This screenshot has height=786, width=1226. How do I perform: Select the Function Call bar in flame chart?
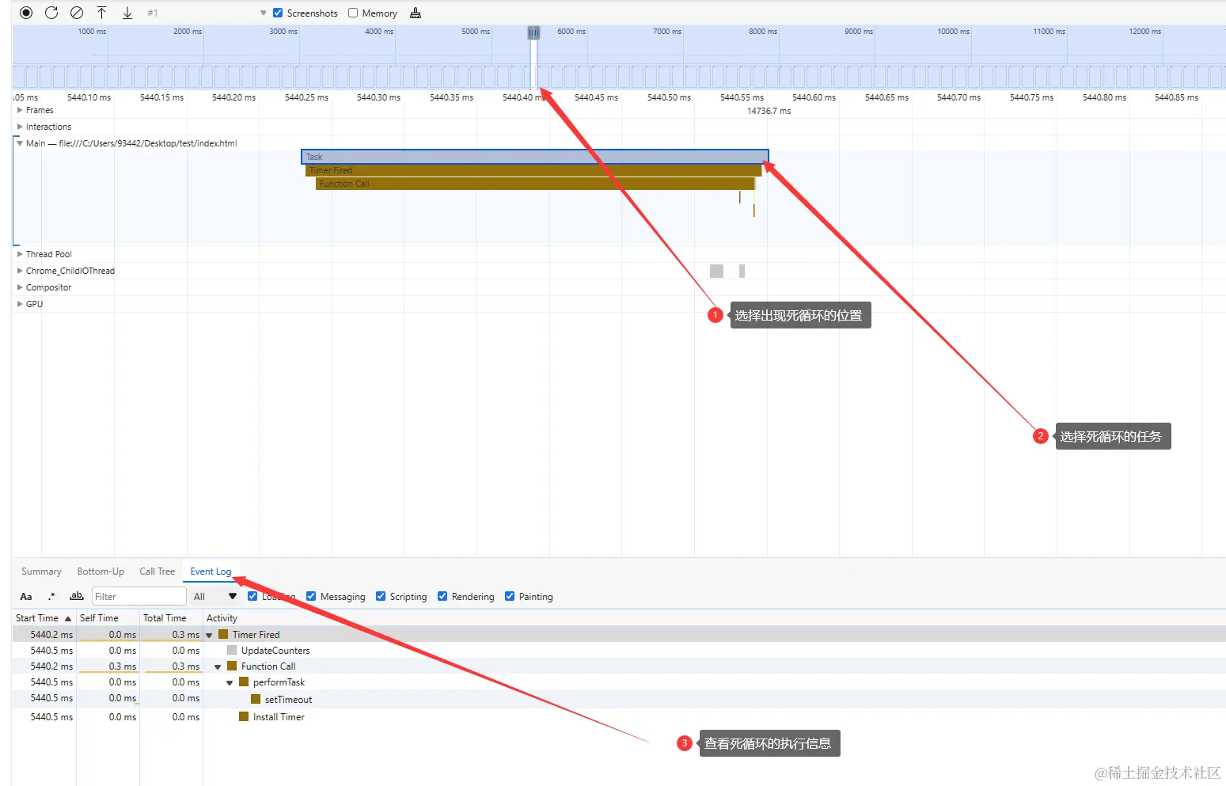point(535,184)
